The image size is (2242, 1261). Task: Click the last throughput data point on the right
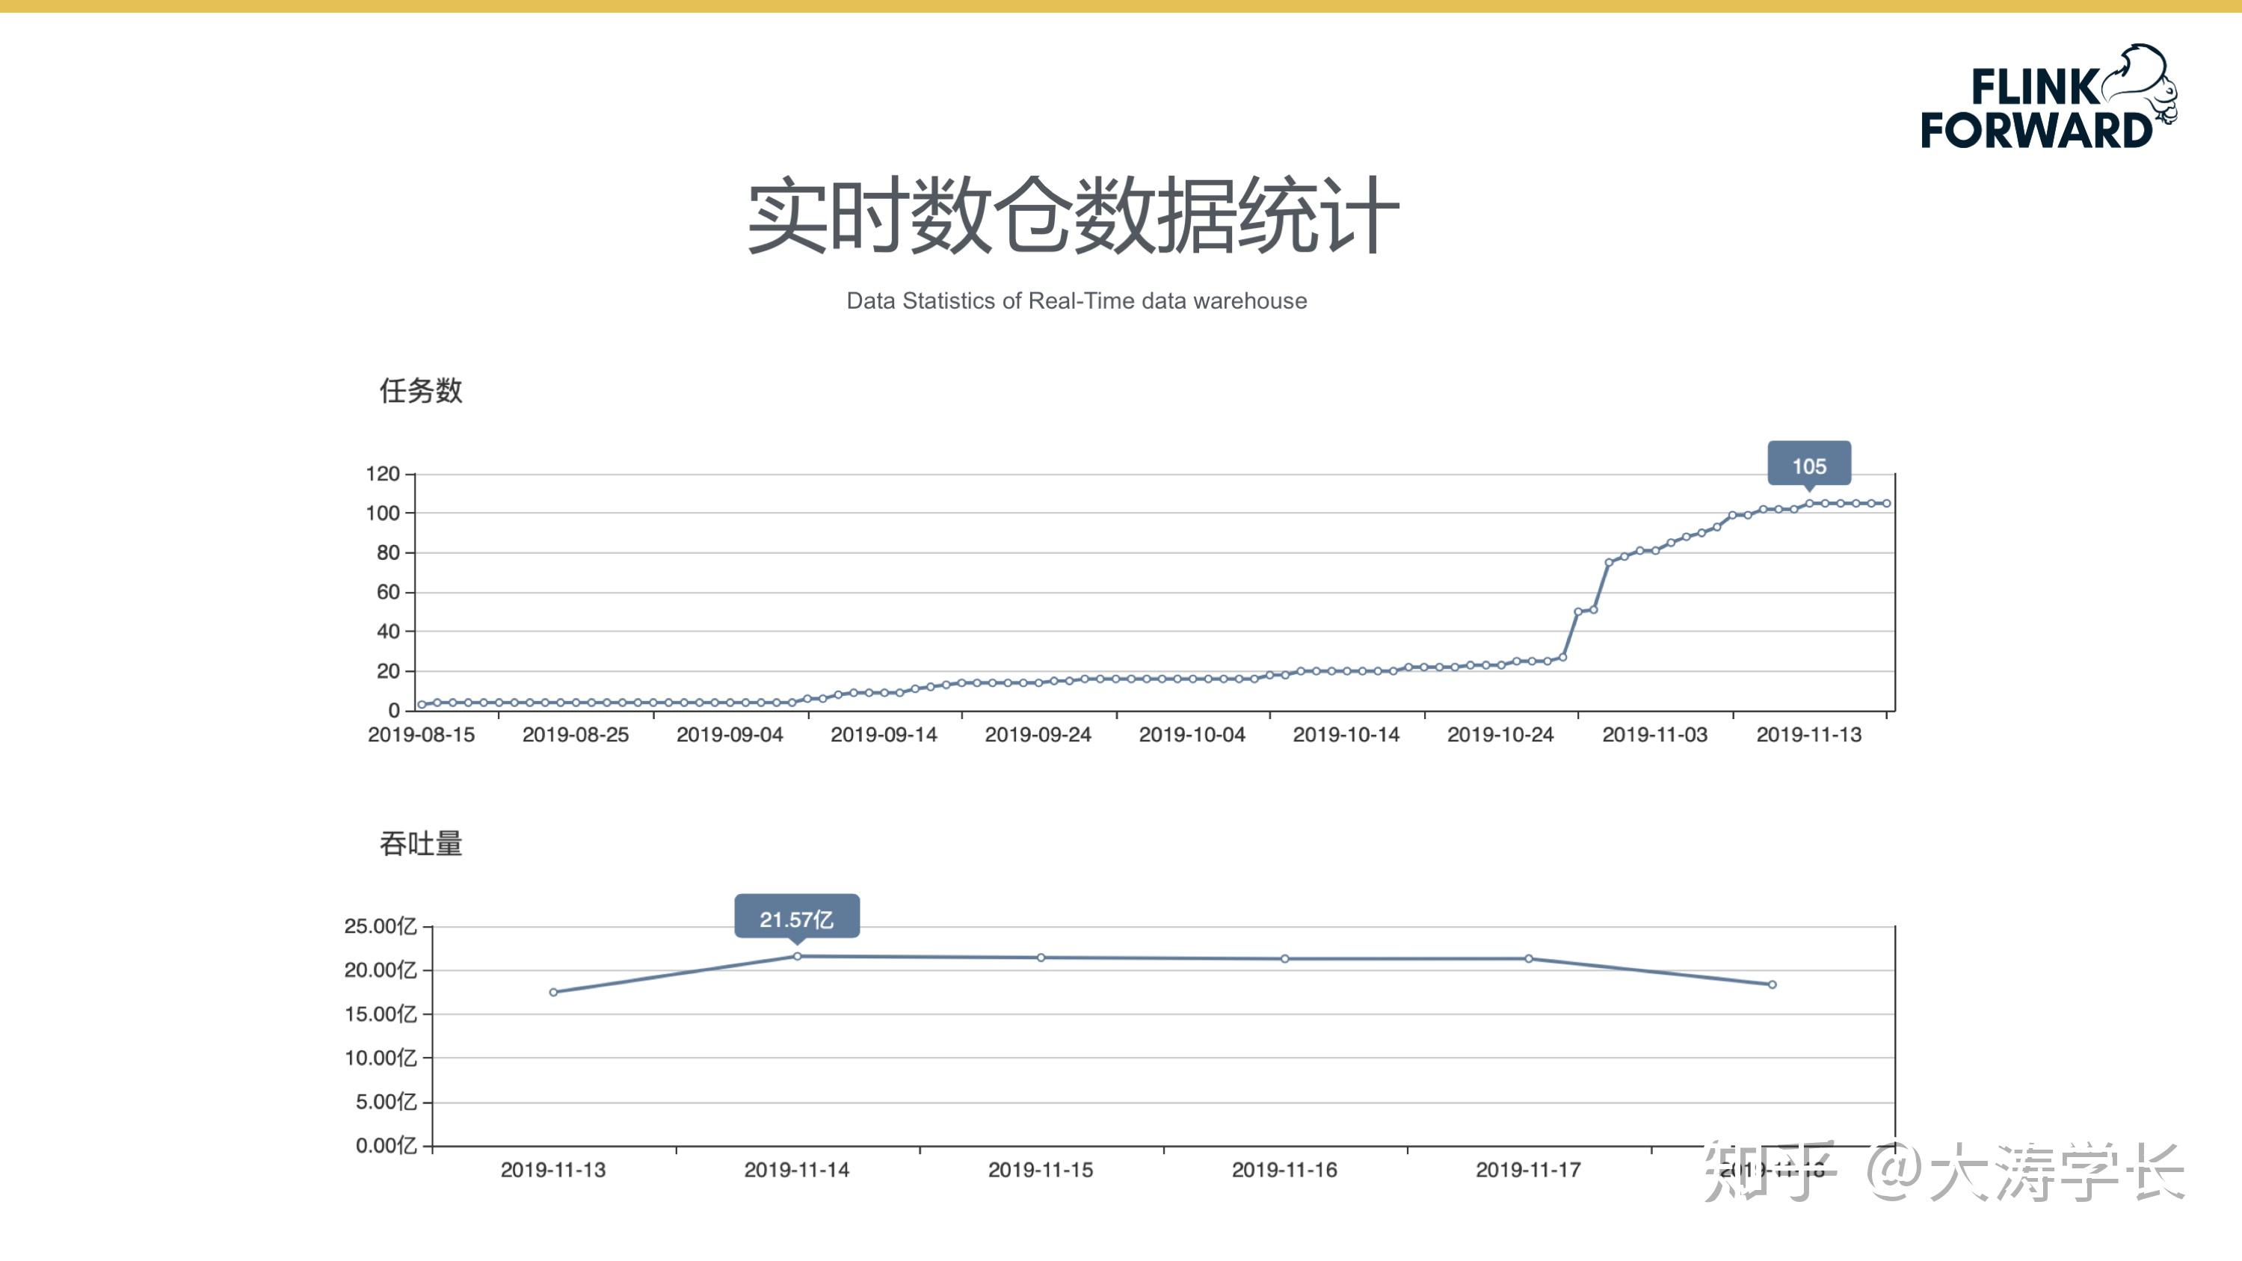tap(1772, 985)
